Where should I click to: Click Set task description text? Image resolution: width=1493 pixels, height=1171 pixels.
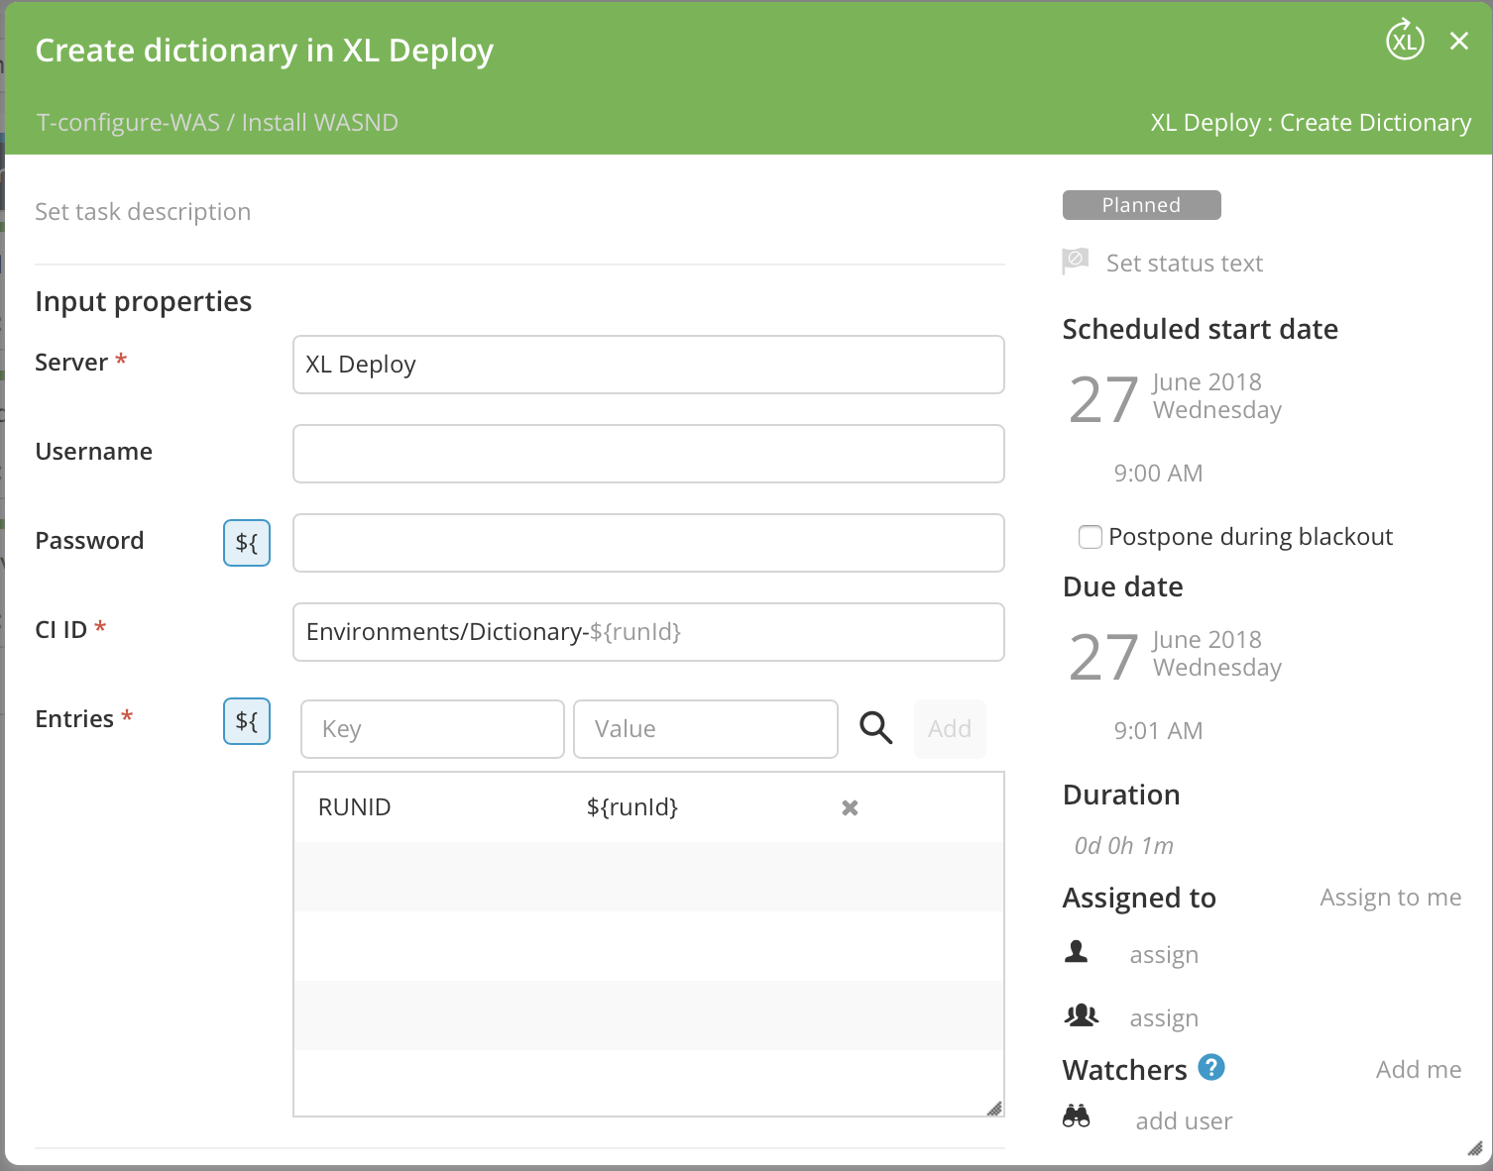143,212
